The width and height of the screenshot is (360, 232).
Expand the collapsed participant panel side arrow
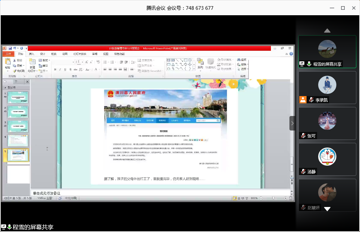pos(292,123)
